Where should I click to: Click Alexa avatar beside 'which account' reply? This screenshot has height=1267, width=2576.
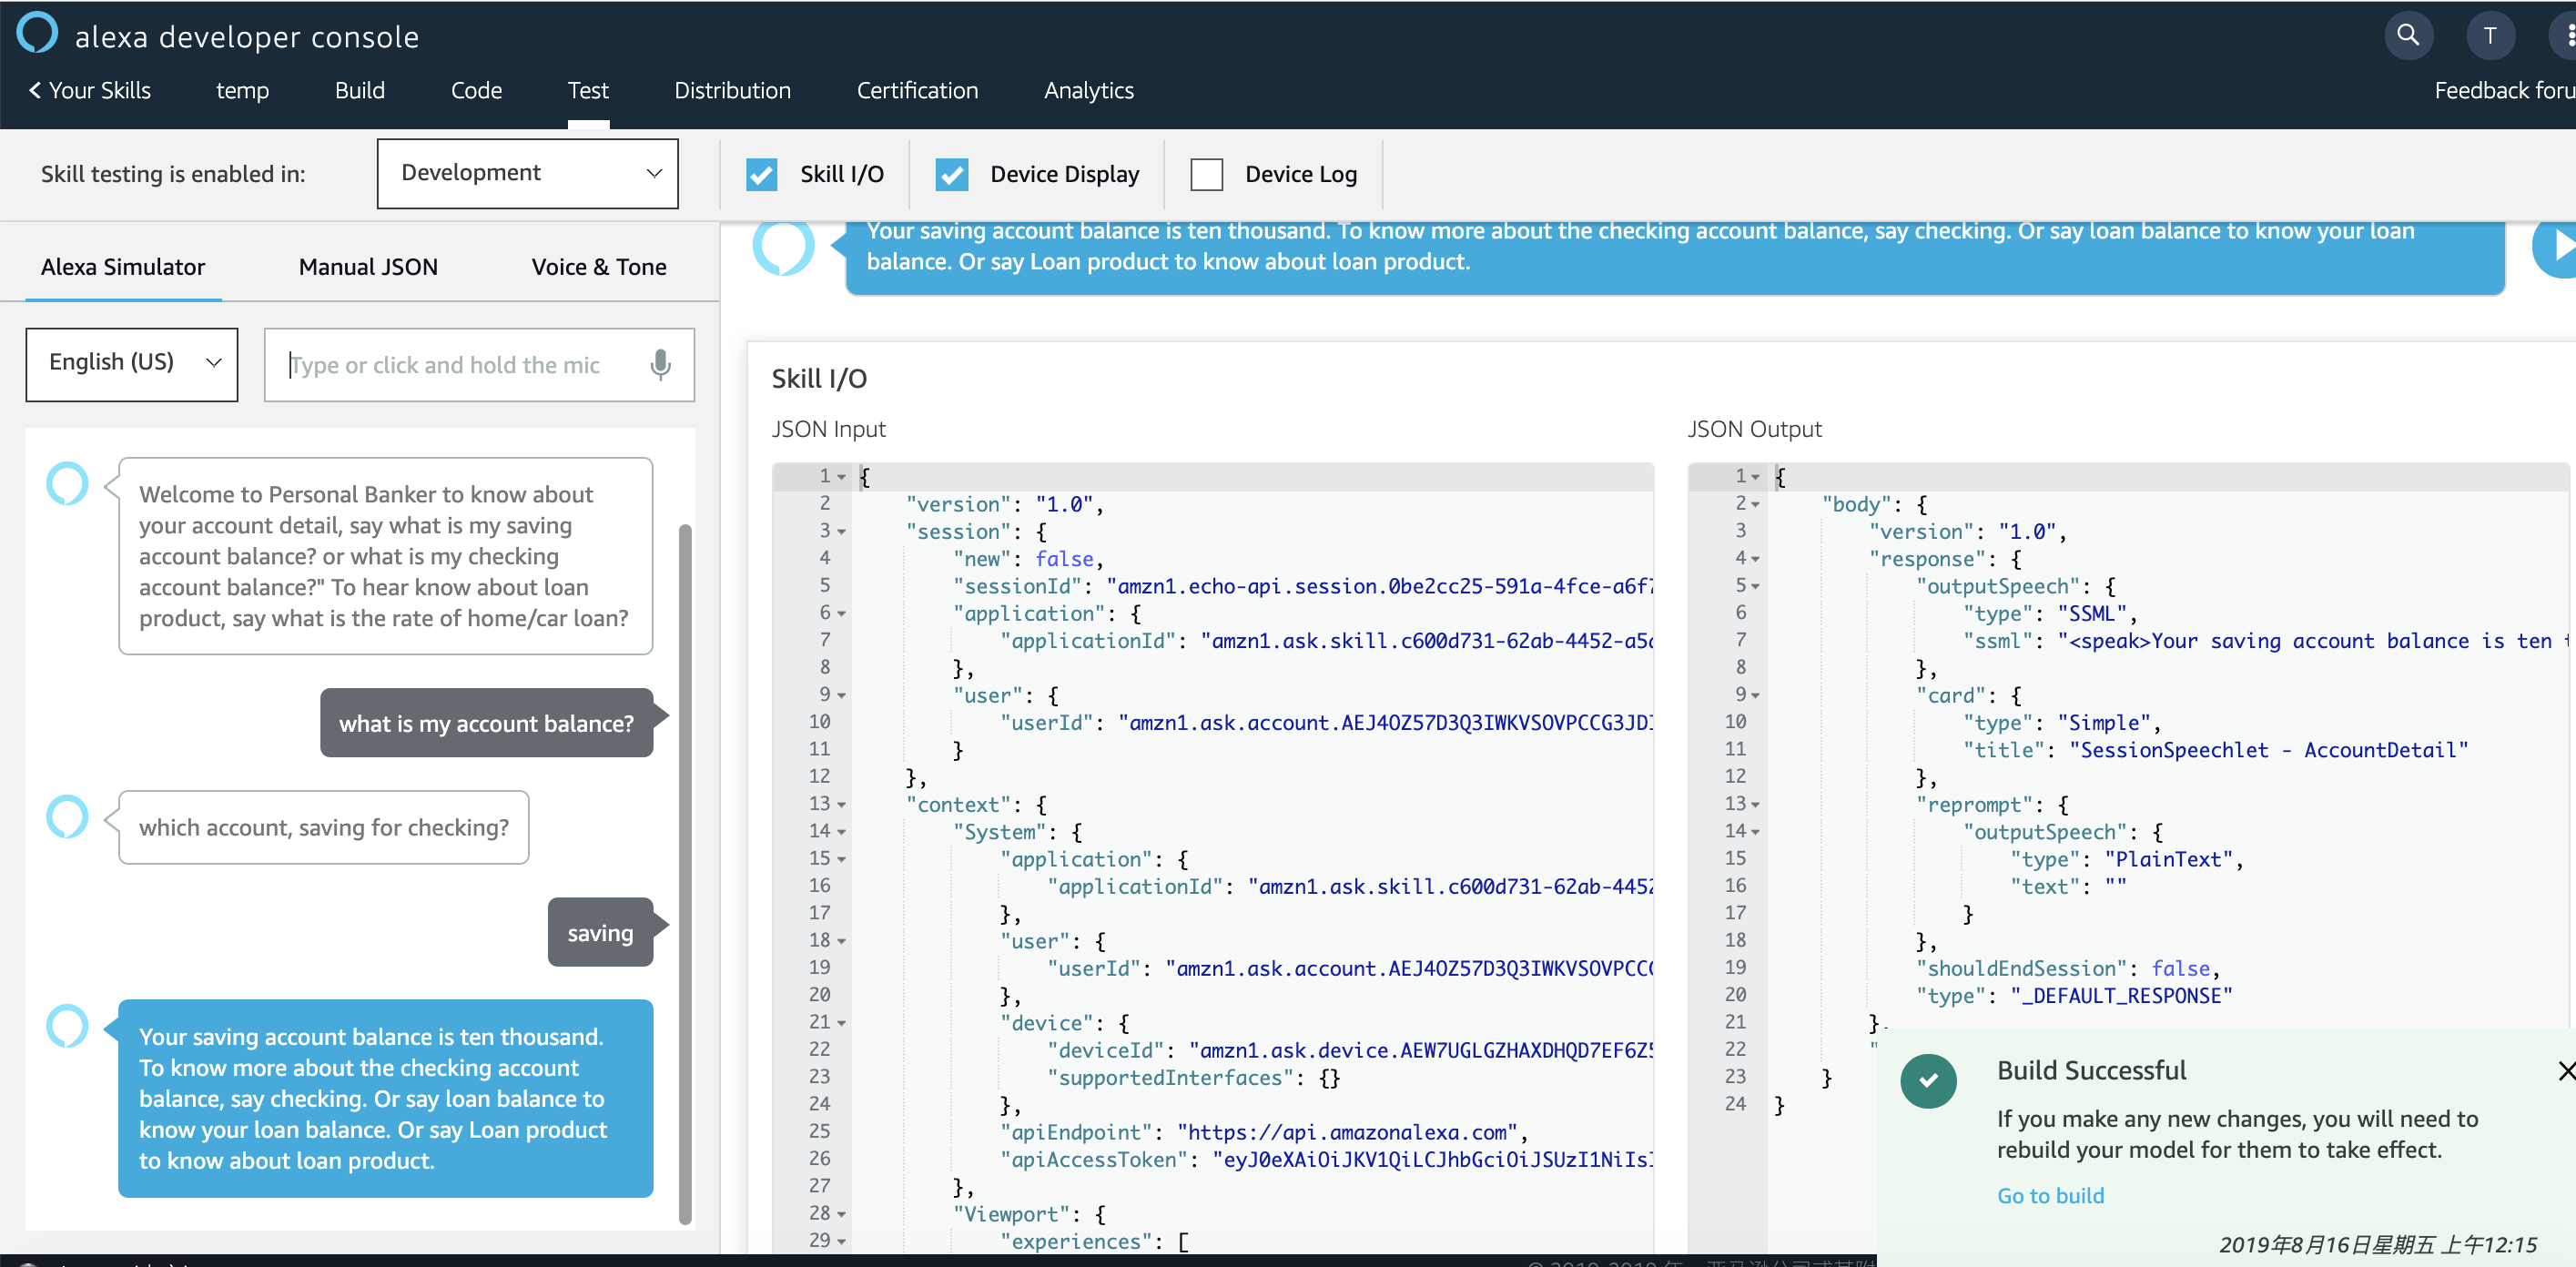68,816
